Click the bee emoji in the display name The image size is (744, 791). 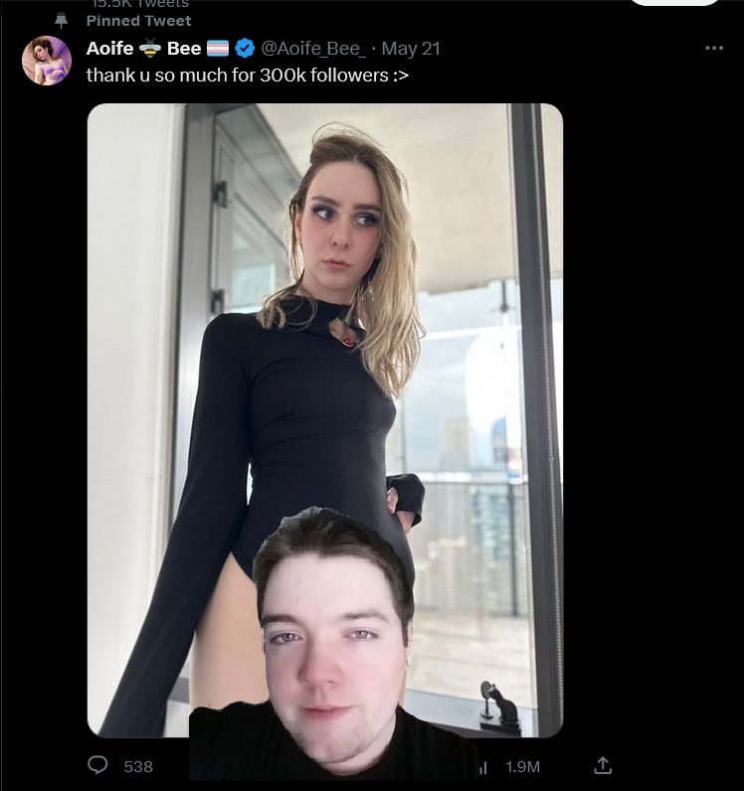point(150,48)
